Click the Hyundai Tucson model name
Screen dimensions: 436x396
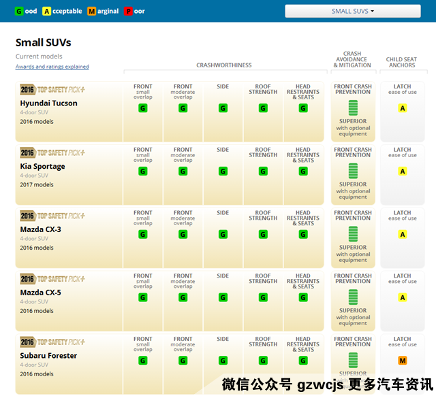click(48, 103)
